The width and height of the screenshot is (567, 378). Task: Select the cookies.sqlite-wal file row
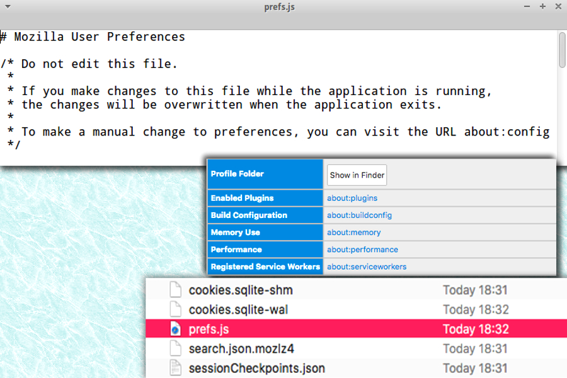coord(356,309)
